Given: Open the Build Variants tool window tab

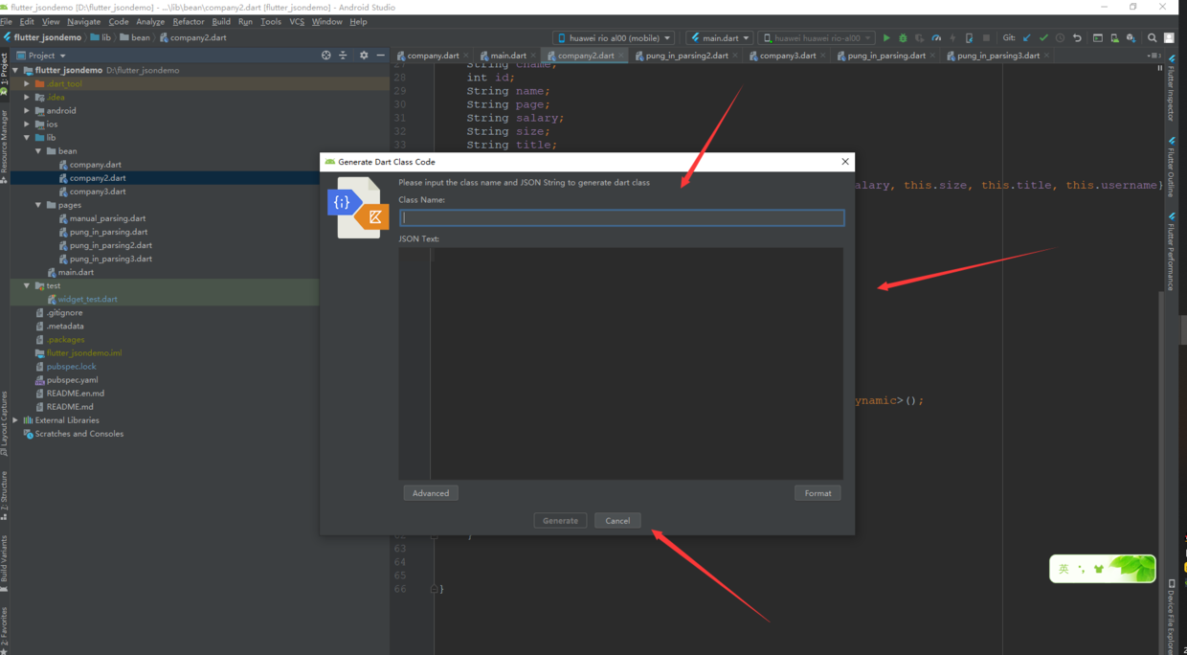Looking at the screenshot, I should coord(4,566).
